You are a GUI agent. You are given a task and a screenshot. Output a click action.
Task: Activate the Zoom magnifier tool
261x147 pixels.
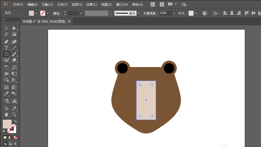pos(14,115)
